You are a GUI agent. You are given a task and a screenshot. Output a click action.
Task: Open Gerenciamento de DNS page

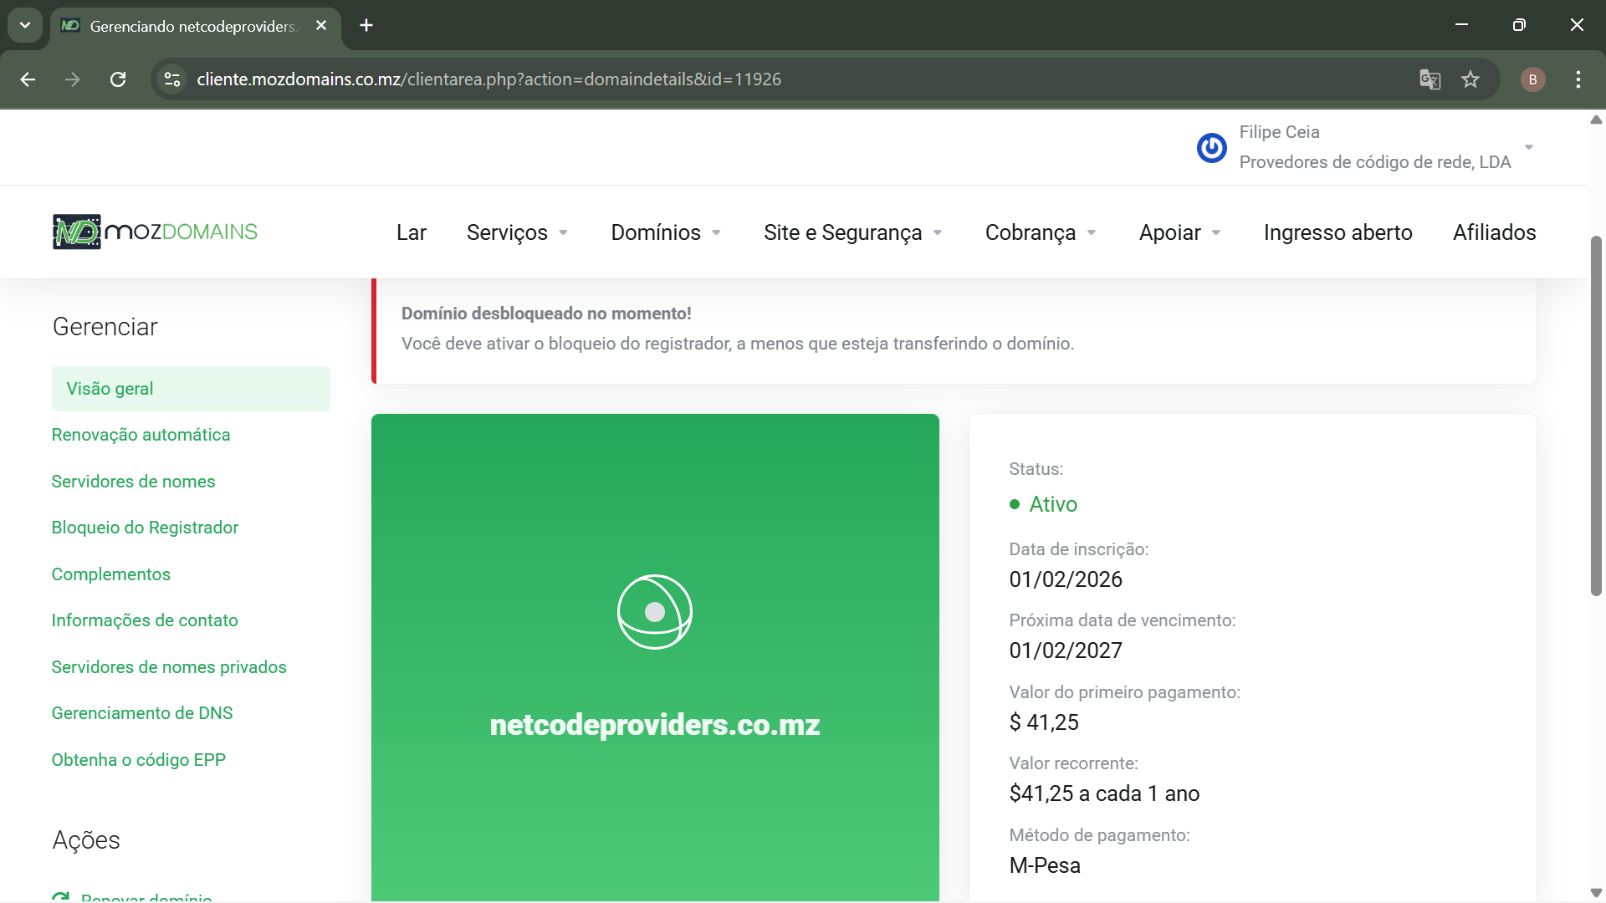tap(142, 713)
